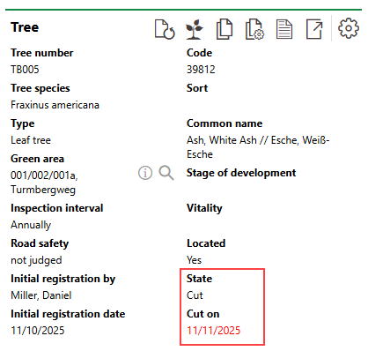Click the code value 39812
368x351 pixels.
(201, 70)
